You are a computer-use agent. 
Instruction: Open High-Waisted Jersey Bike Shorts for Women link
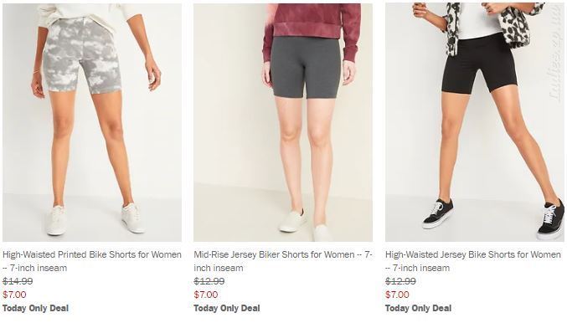coord(473,261)
